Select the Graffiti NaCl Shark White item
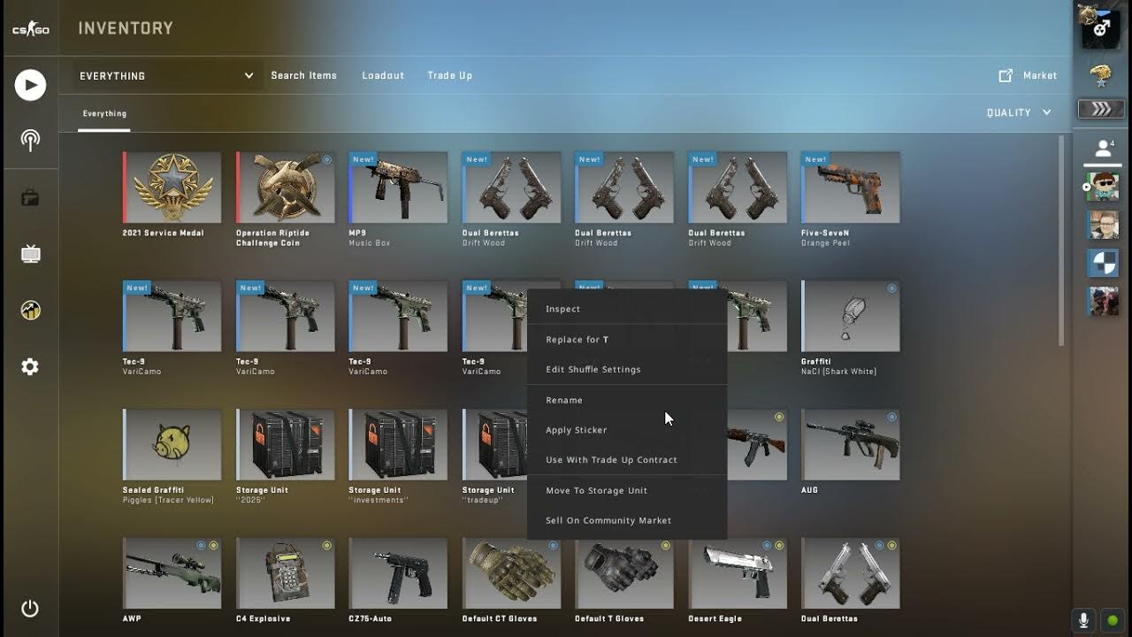The width and height of the screenshot is (1132, 637). (x=851, y=317)
